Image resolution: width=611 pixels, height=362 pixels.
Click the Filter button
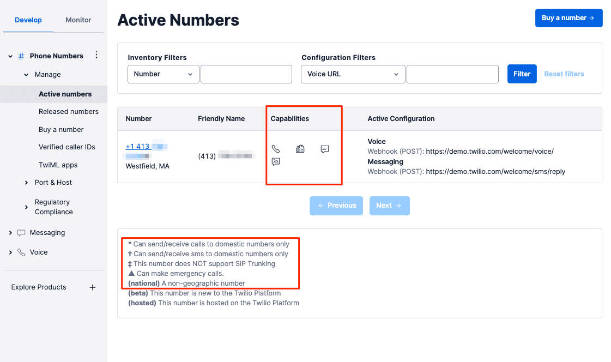(x=522, y=74)
